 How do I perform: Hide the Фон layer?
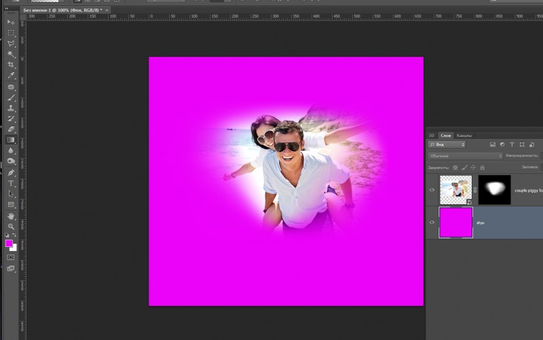432,223
